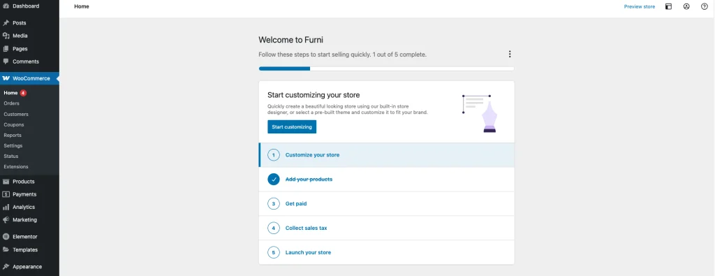This screenshot has width=715, height=276.
Task: Open the Status submenu item
Action: tap(11, 156)
